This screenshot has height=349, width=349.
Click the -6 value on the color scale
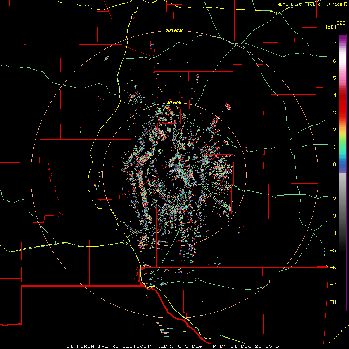tap(333, 268)
